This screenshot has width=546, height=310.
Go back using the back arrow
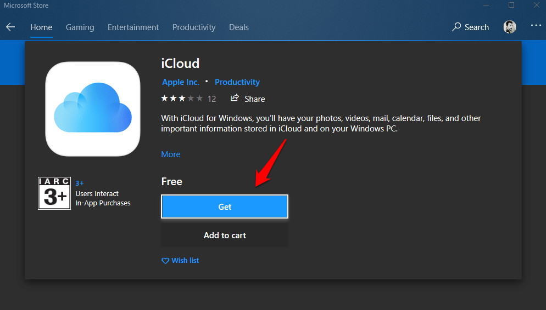10,27
